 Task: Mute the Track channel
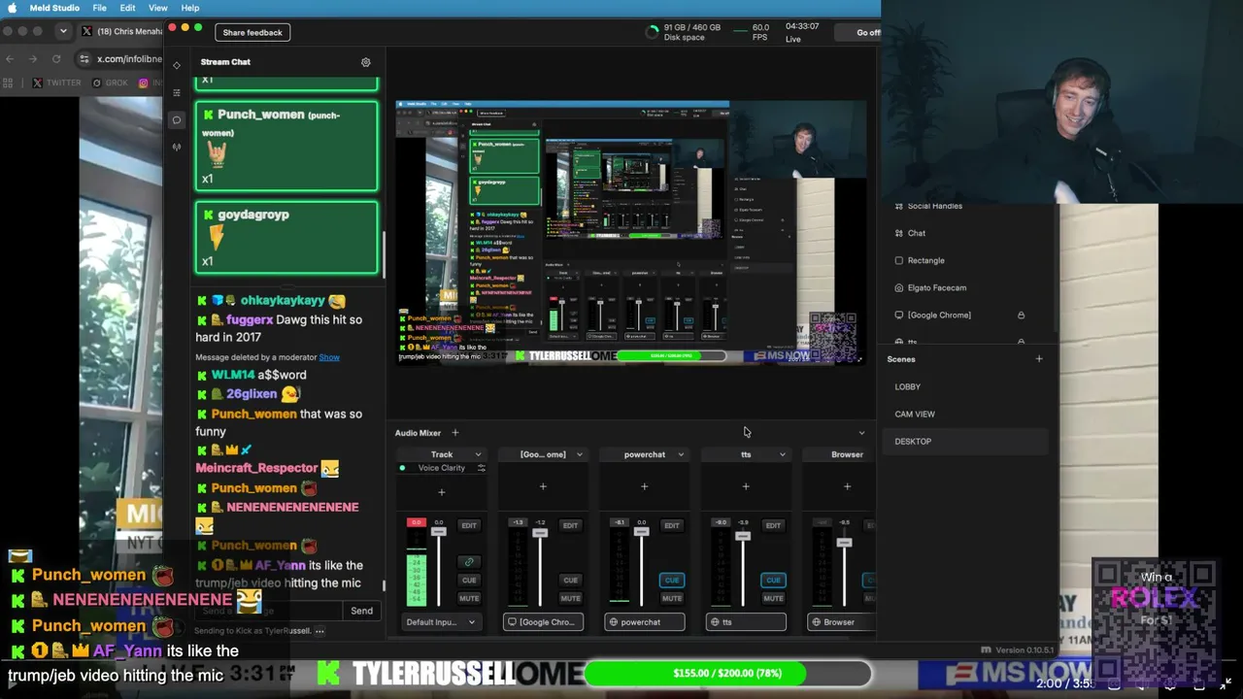click(469, 598)
